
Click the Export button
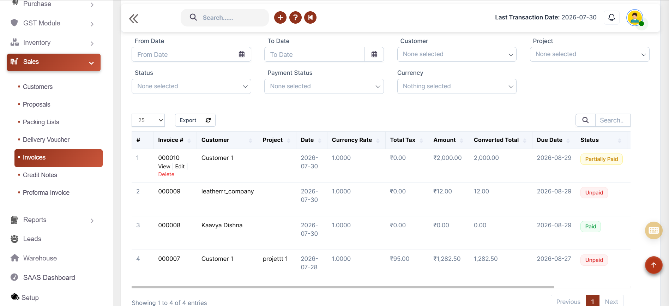tap(188, 120)
